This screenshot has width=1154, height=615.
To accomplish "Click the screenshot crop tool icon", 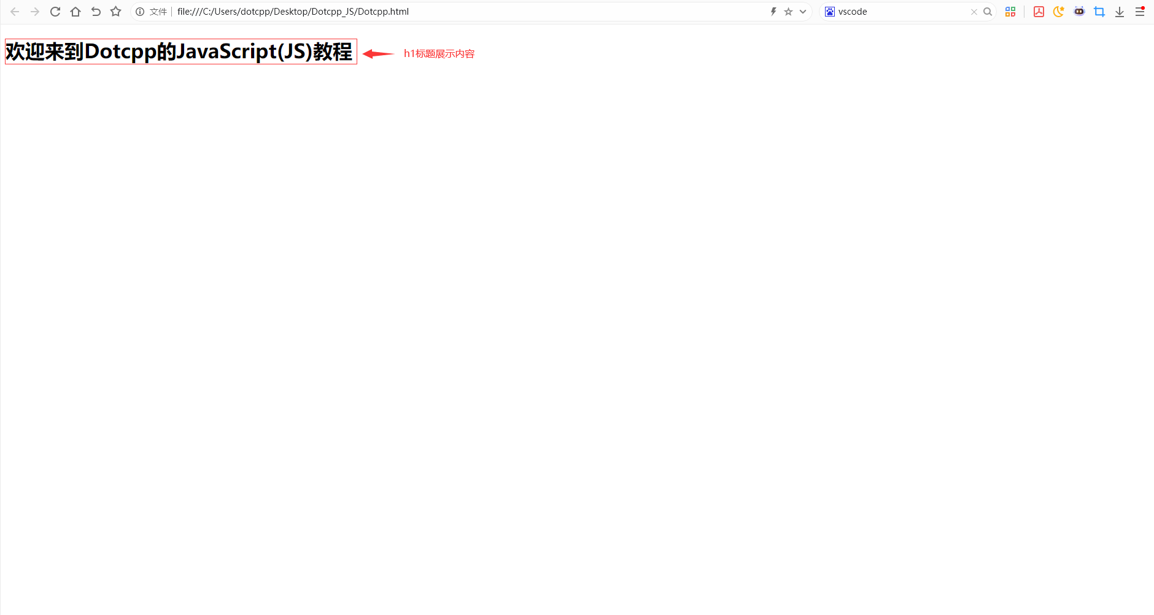I will pos(1099,12).
